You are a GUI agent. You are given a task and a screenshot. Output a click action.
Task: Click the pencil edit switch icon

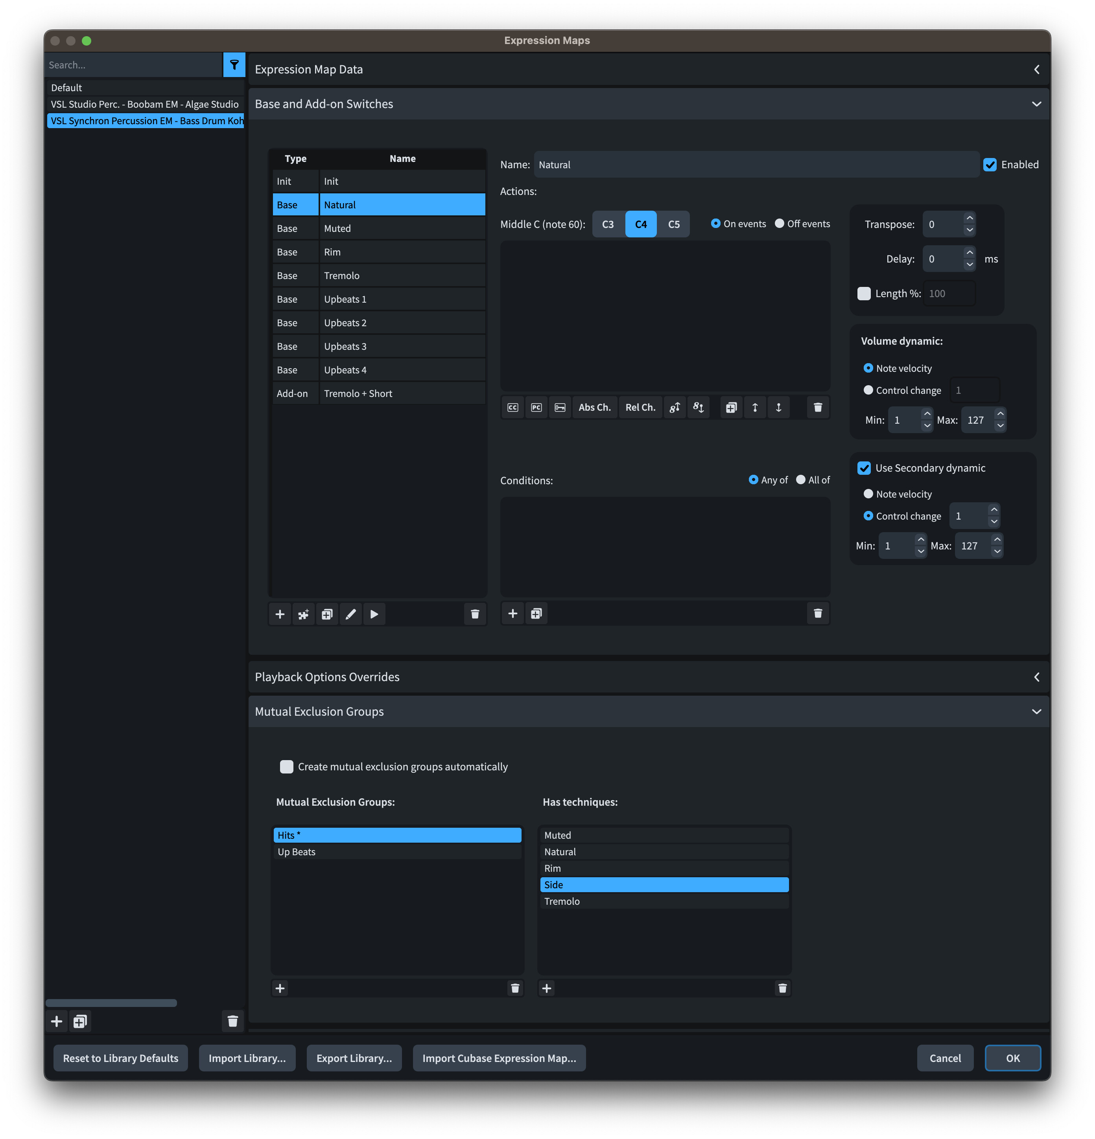tap(351, 614)
